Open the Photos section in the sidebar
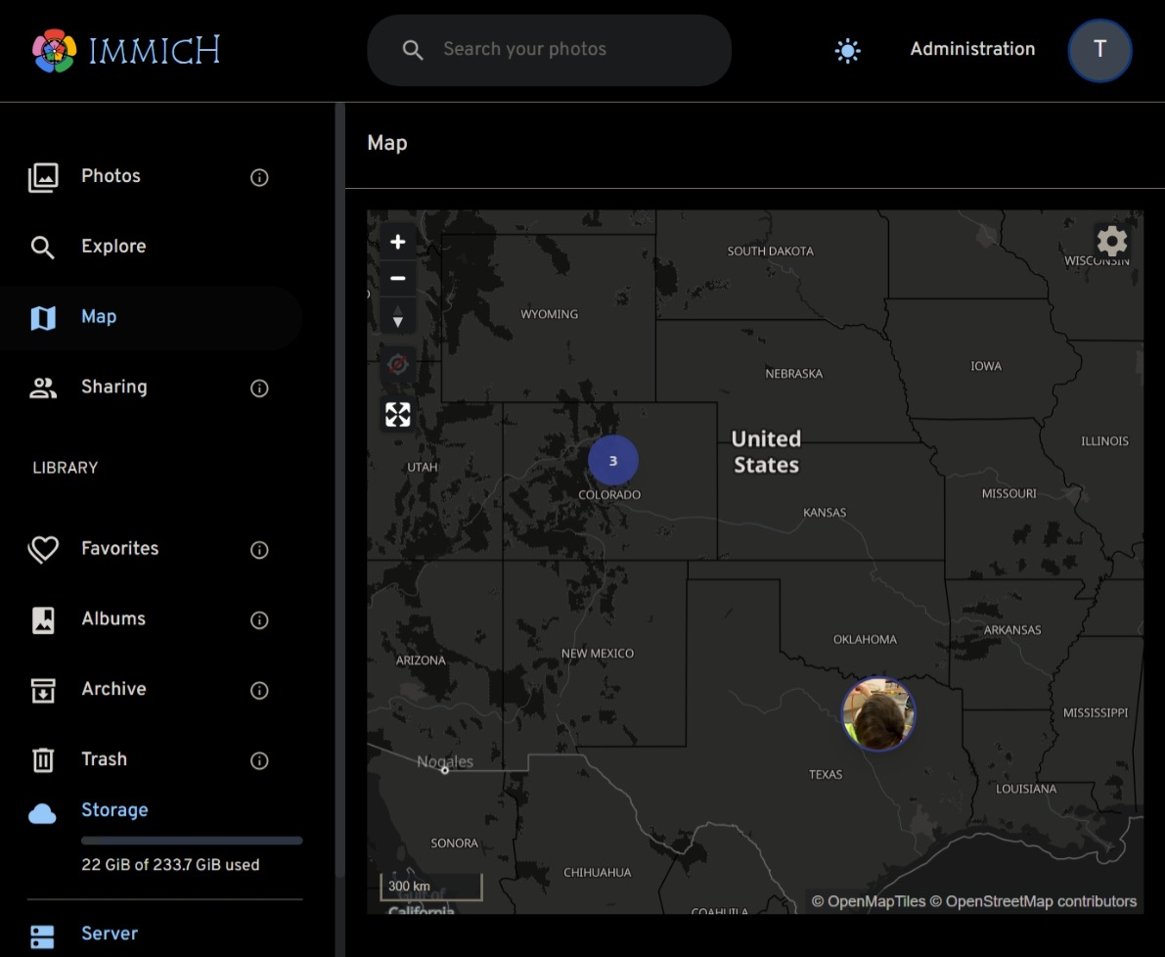This screenshot has width=1165, height=957. click(x=110, y=176)
